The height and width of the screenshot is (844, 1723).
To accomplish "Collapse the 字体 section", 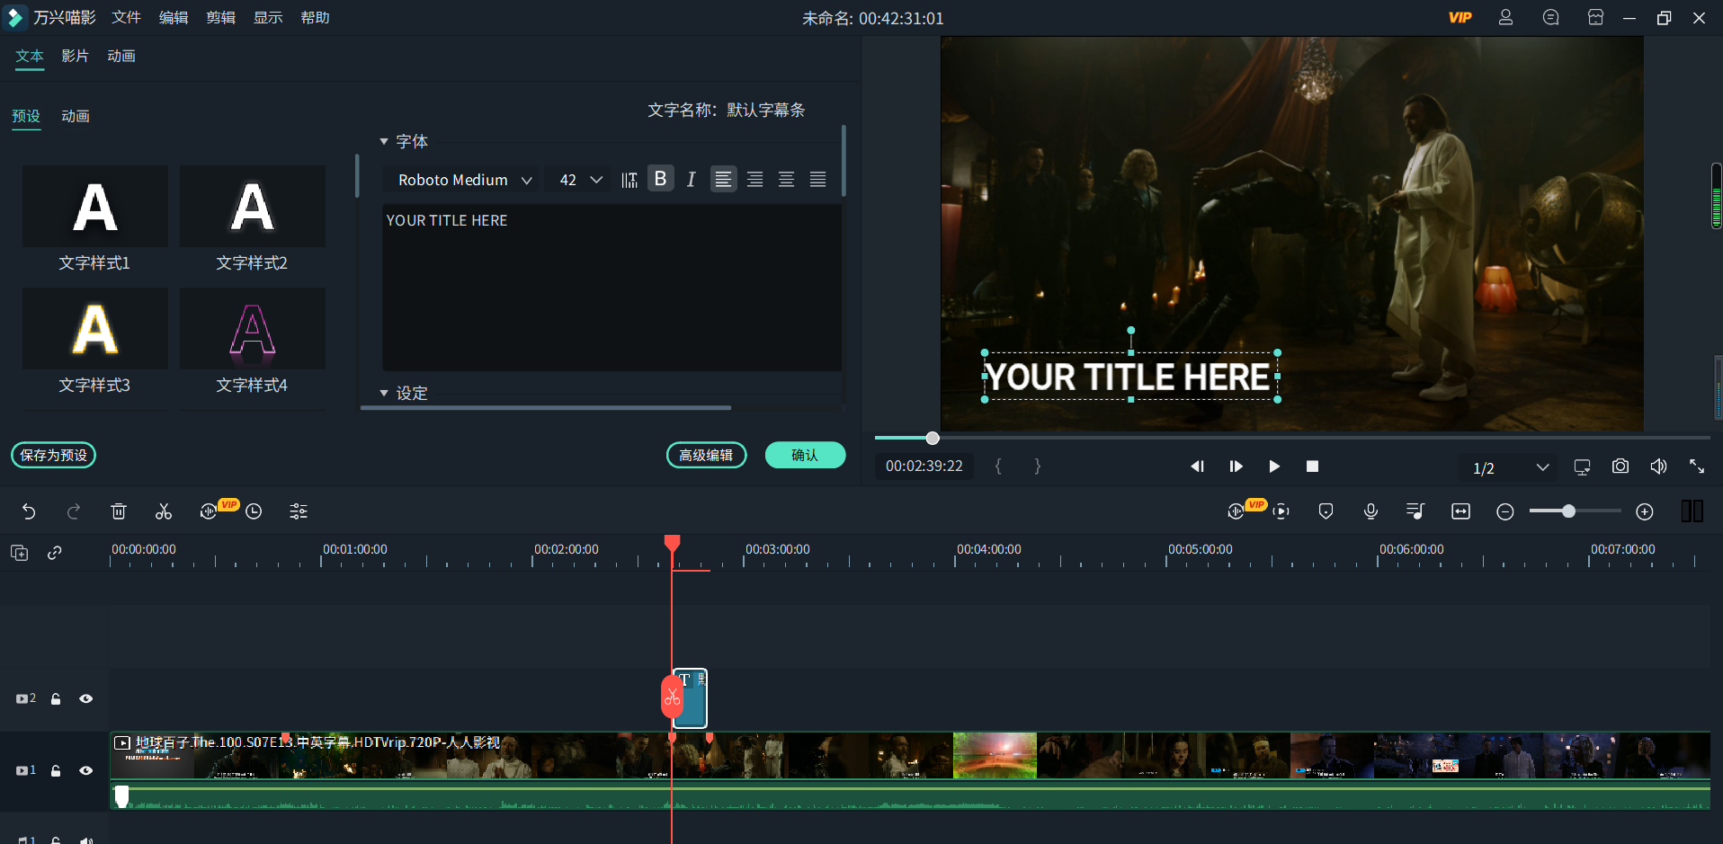I will click(x=384, y=141).
